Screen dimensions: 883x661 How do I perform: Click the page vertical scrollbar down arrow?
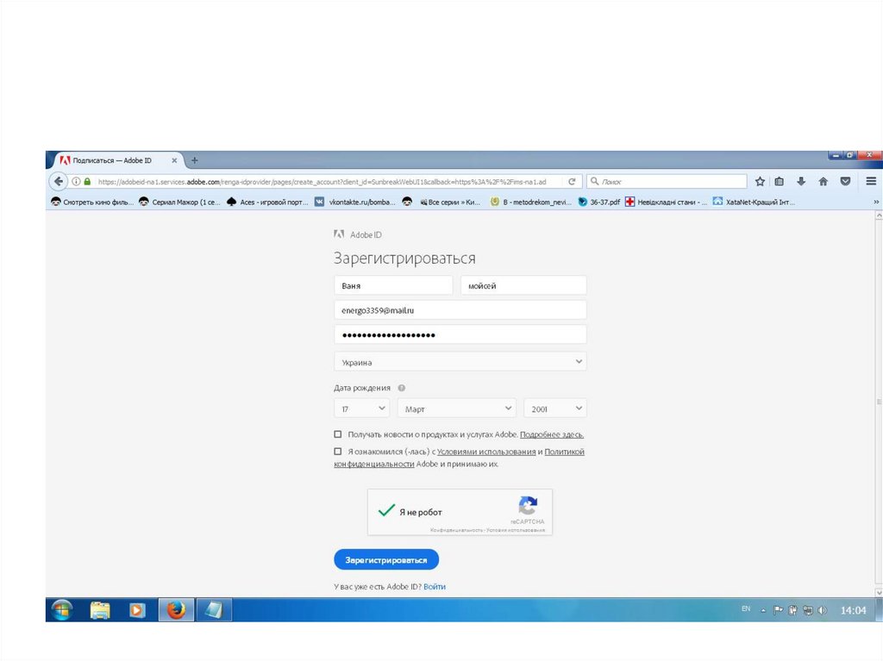click(x=879, y=592)
